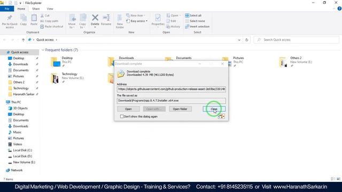Select Technology under Quick access in navigation pane
Image resolution: width=342 pixels, height=192 pixels.
pyautogui.click(x=21, y=88)
